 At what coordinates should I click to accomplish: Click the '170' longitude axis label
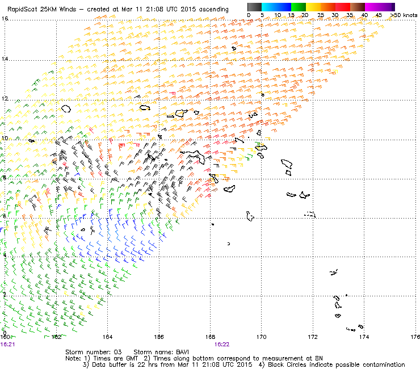point(262,337)
